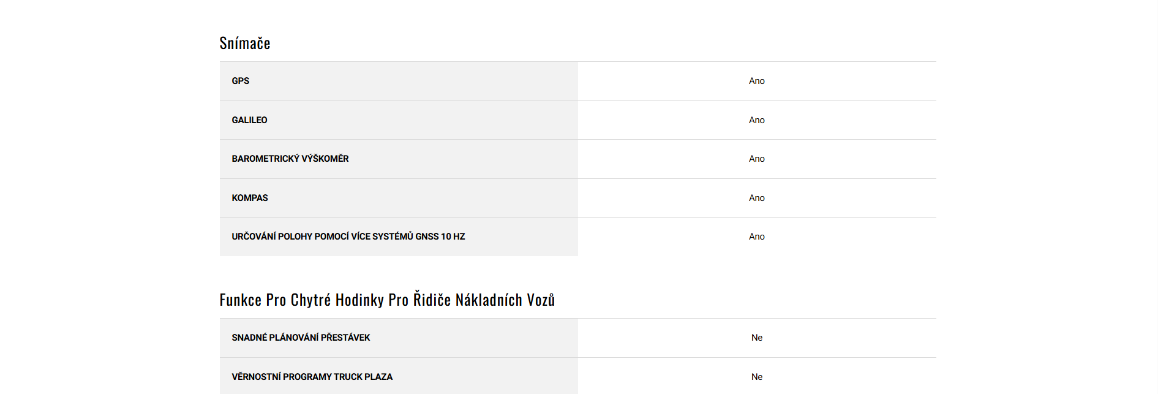Click the Ano value for GPS
Image resolution: width=1158 pixels, height=394 pixels.
(756, 81)
